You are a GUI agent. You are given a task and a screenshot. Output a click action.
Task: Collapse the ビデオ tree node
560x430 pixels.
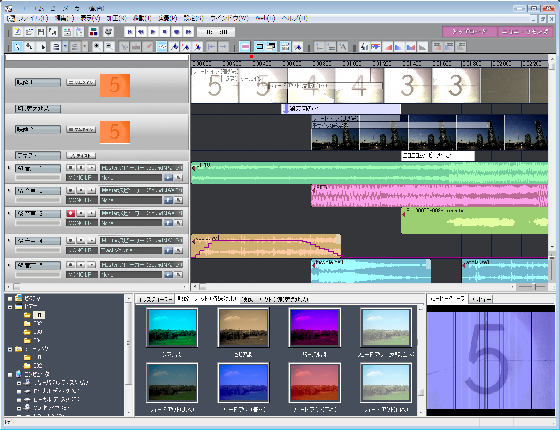pos(10,307)
